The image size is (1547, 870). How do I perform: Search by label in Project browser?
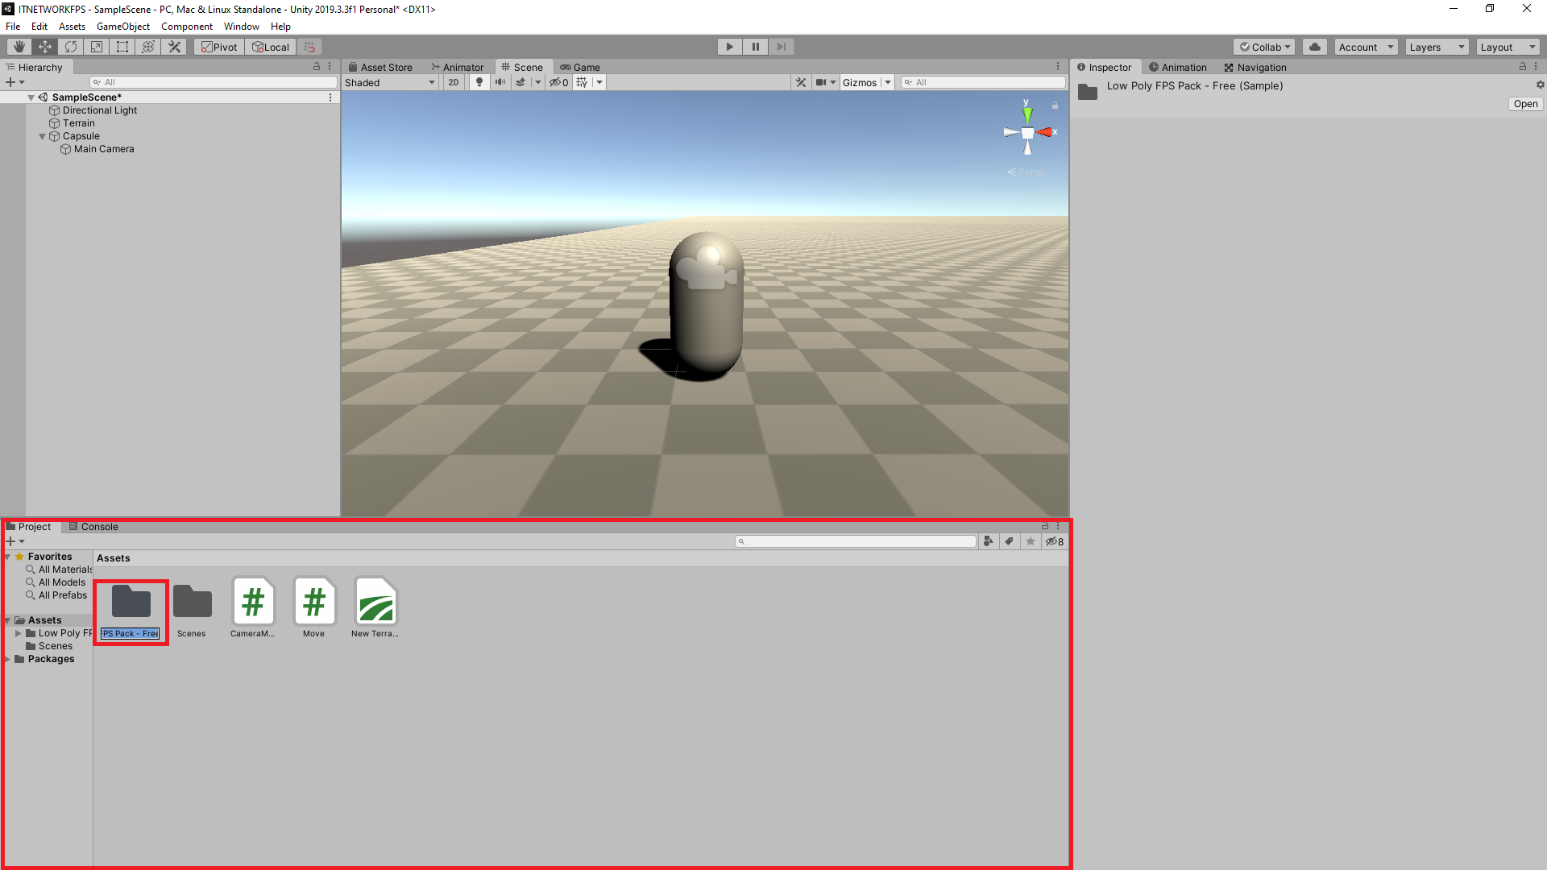pos(1010,541)
